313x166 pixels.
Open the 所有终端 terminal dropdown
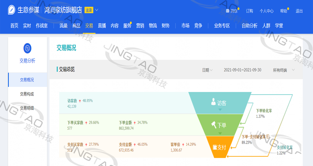coord(283,70)
